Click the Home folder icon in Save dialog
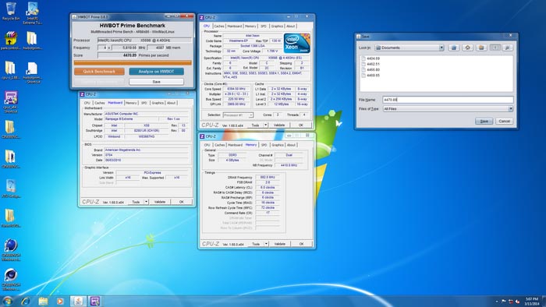The image size is (546, 307). tap(467, 48)
